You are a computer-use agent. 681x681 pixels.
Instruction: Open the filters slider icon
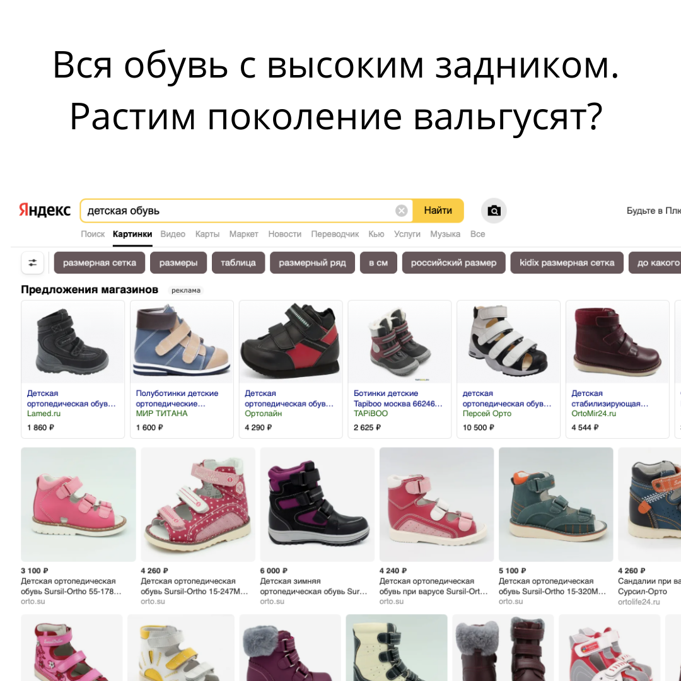(33, 263)
